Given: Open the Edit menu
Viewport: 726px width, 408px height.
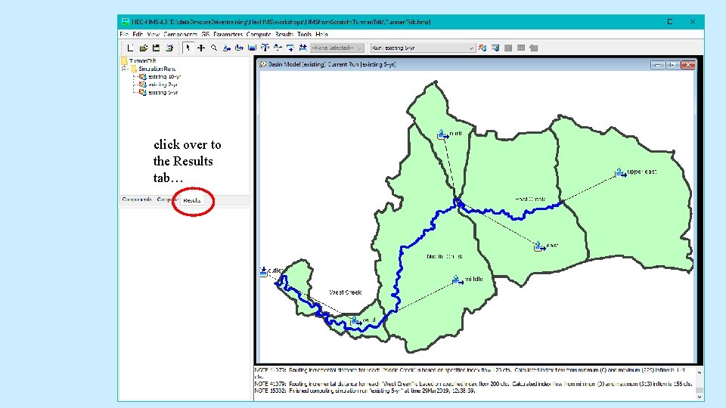Looking at the screenshot, I should coord(138,34).
